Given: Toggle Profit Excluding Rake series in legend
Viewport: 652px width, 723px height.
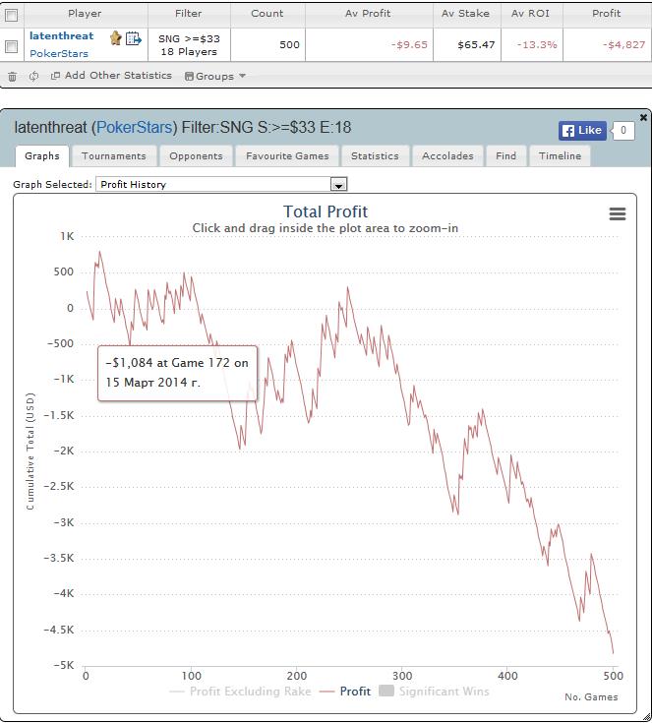Looking at the screenshot, I should tap(240, 692).
